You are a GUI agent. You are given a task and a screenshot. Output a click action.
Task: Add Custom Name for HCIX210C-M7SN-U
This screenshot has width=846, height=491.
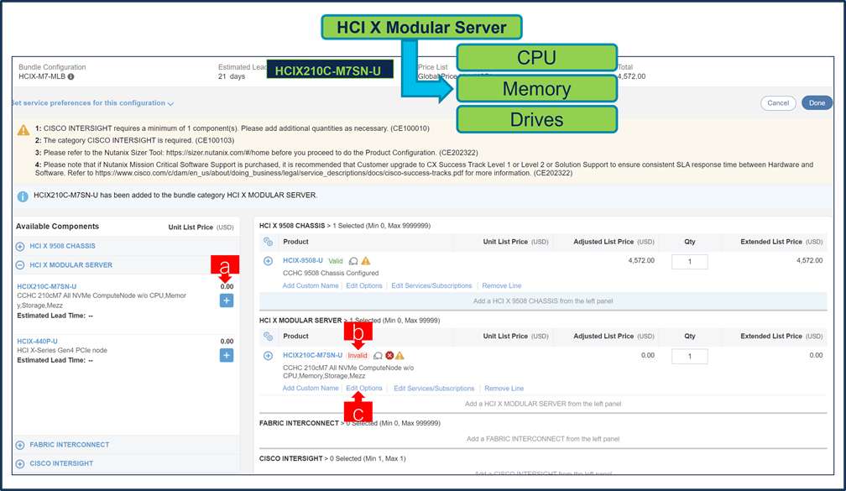pyautogui.click(x=311, y=388)
